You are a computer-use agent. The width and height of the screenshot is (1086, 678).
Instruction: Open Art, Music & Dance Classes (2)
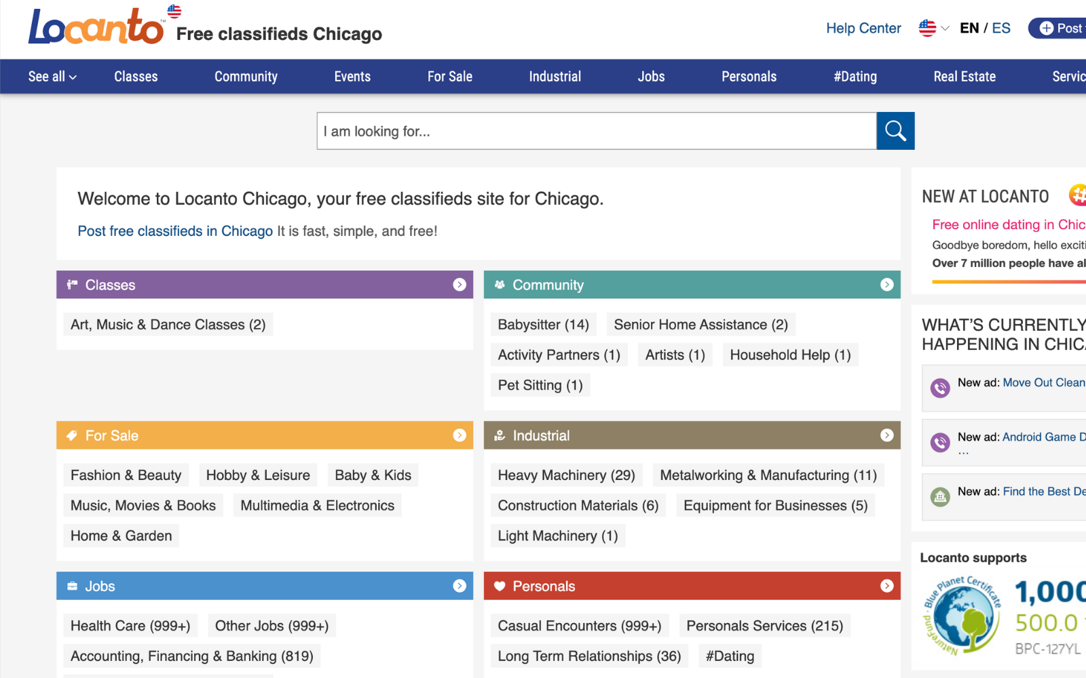click(x=168, y=325)
